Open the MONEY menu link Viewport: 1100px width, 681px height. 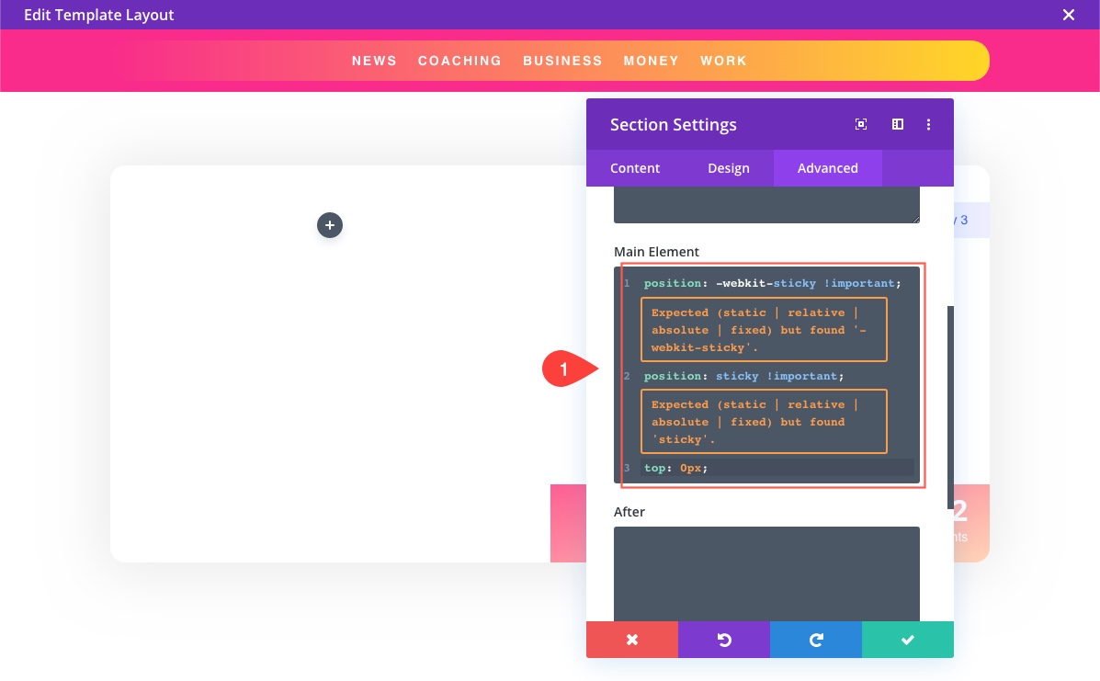click(x=651, y=61)
